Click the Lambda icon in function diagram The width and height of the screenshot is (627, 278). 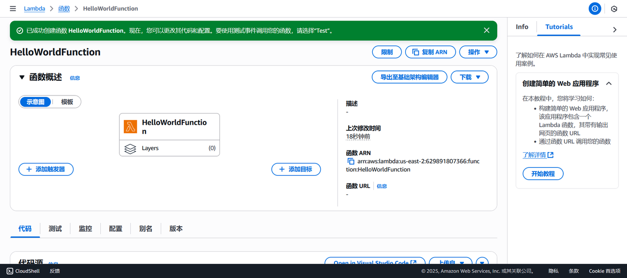point(130,127)
